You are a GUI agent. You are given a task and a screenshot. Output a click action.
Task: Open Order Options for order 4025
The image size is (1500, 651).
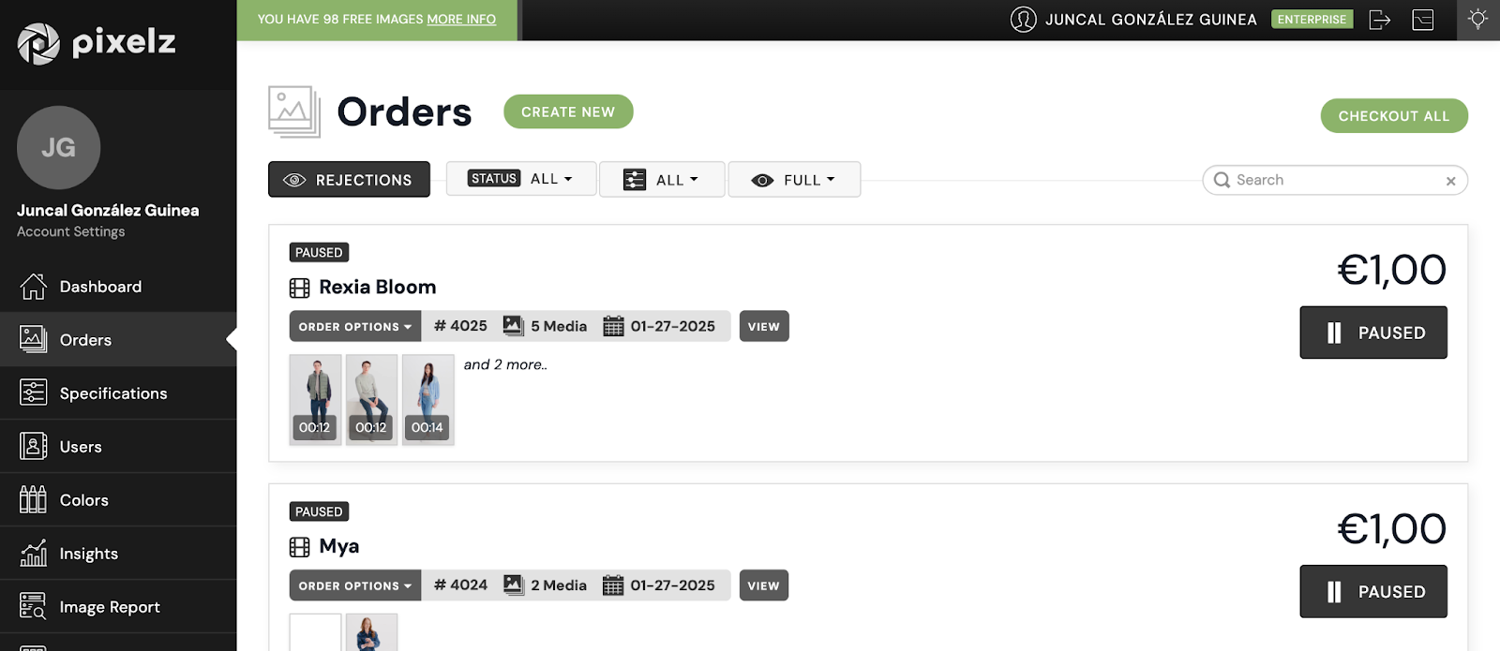tap(355, 327)
